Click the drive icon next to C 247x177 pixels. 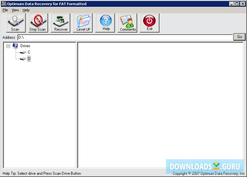(23, 52)
